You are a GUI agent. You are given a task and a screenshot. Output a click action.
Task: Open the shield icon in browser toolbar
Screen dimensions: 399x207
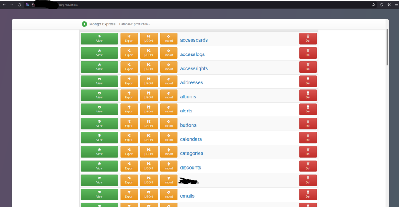(381, 5)
